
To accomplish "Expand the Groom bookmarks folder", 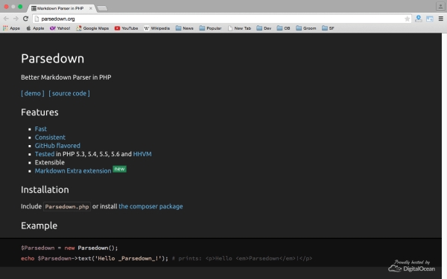I will click(306, 28).
